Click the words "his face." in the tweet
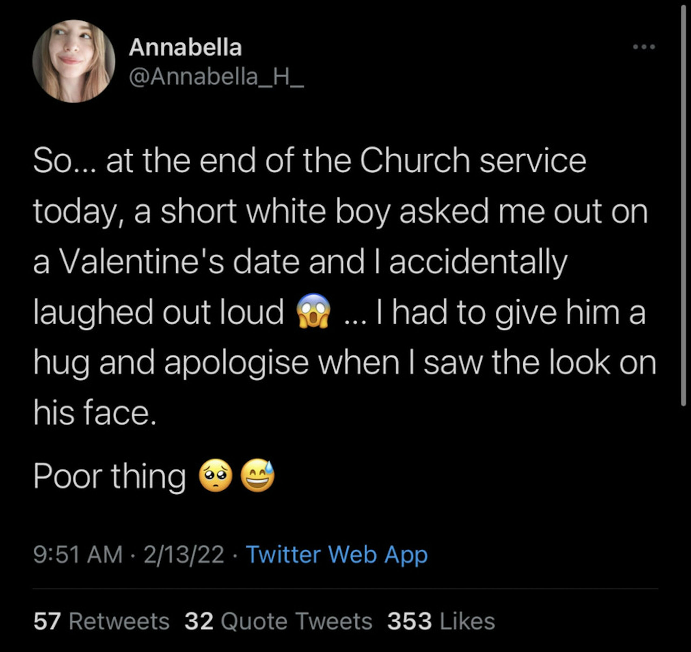 pyautogui.click(x=94, y=412)
